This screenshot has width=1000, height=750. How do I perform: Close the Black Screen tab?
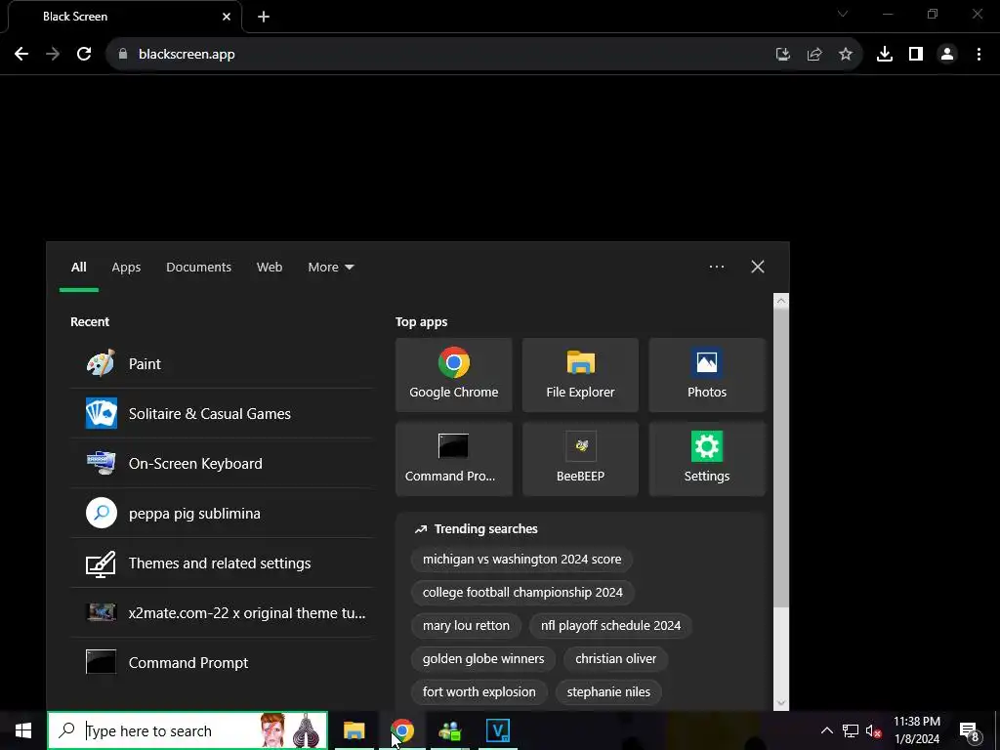coord(227,17)
